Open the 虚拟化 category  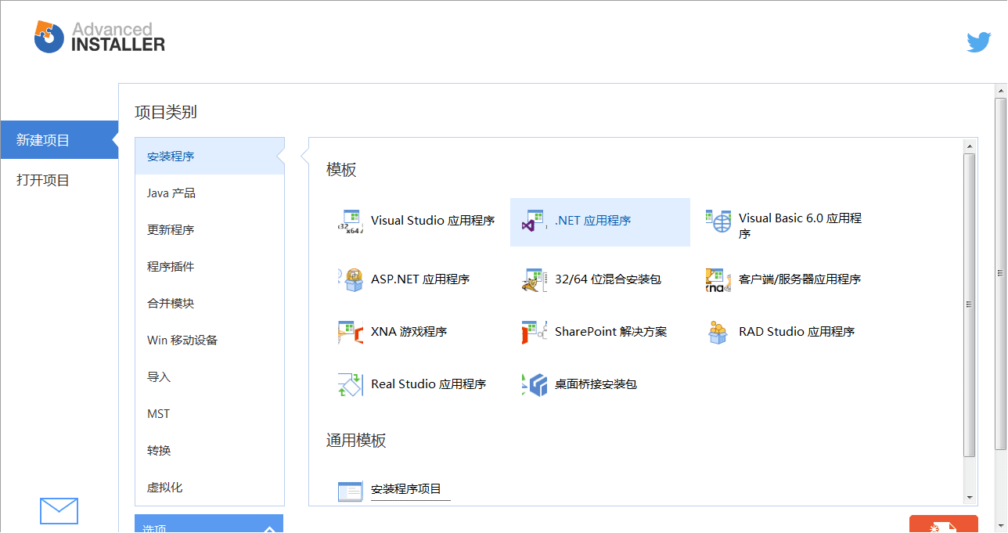click(x=210, y=488)
